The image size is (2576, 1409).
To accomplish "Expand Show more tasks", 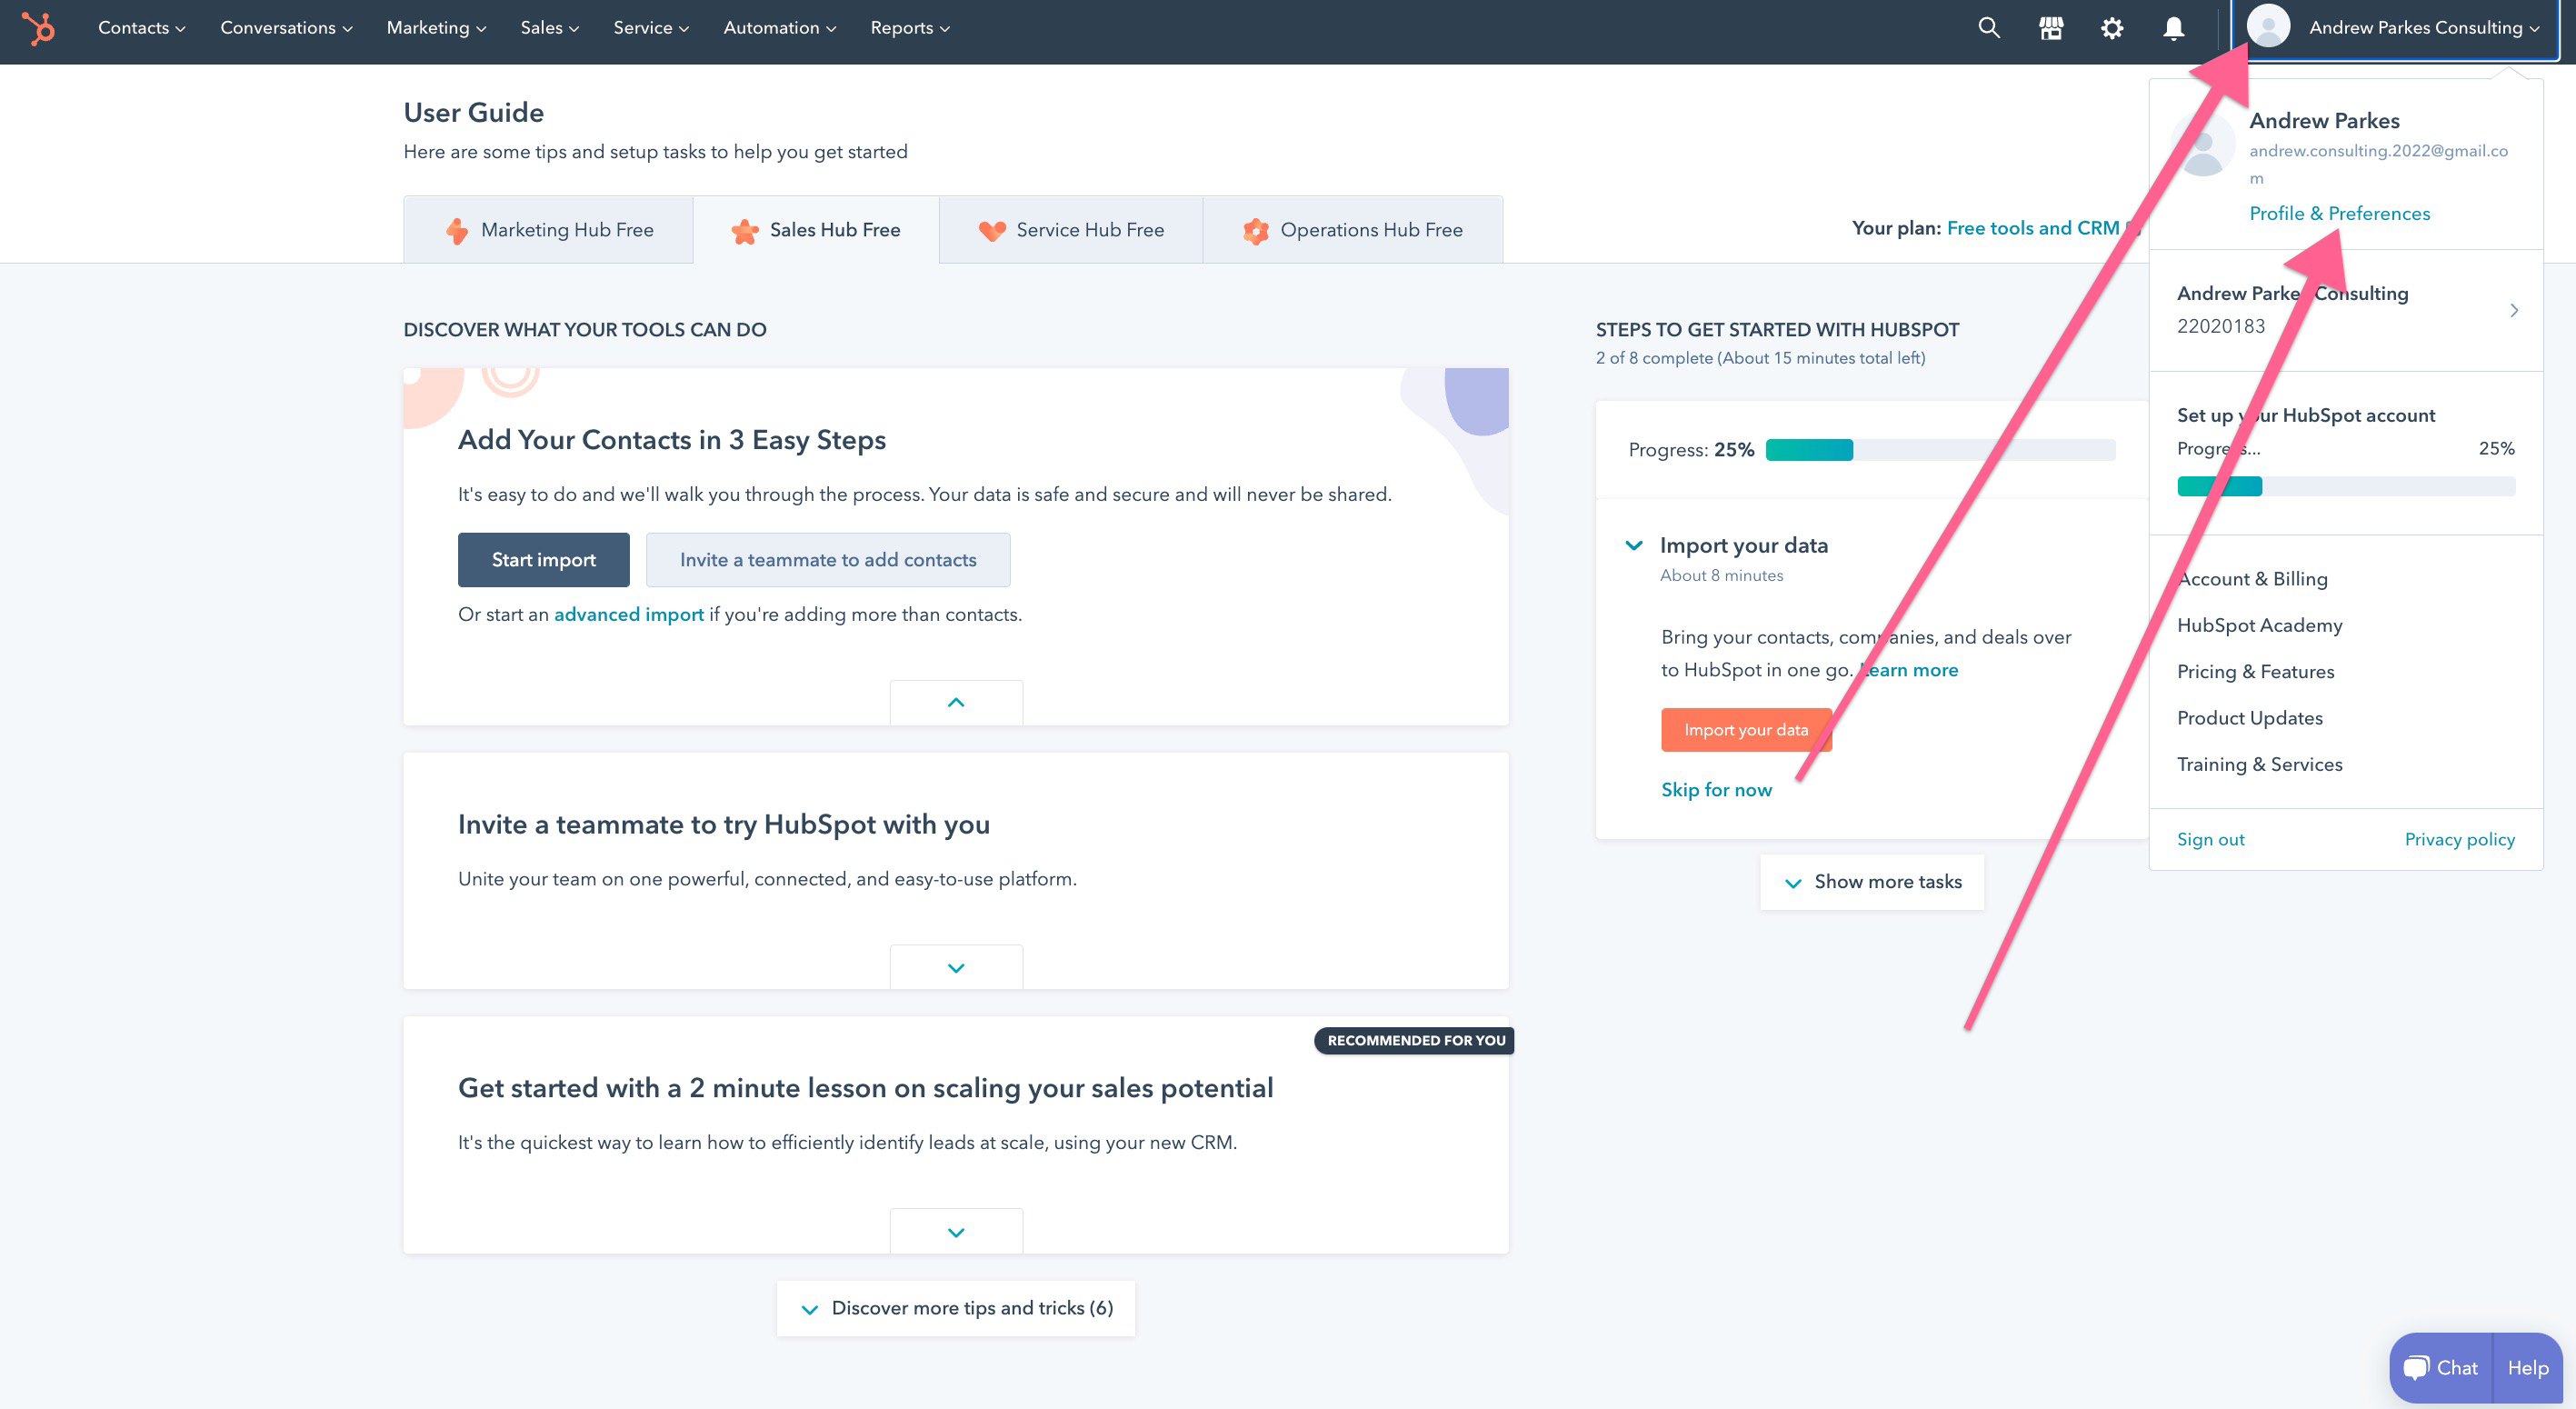I will click(x=1872, y=882).
